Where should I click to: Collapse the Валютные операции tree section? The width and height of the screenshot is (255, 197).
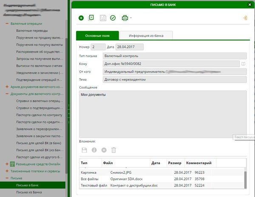(x=7, y=24)
